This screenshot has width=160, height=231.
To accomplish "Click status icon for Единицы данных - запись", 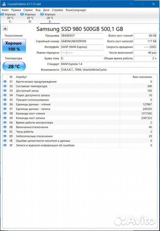I will (5, 109).
